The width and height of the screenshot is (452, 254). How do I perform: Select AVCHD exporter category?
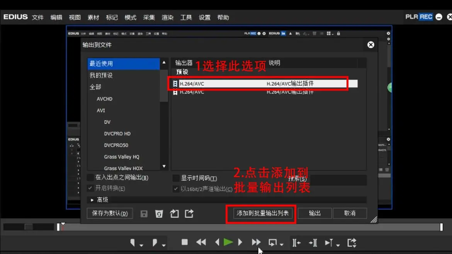(105, 99)
